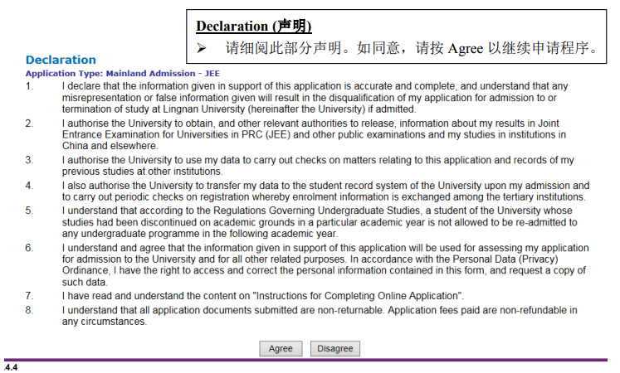Click item 7 about Instructions for Completing Online Application

pyautogui.click(x=263, y=296)
